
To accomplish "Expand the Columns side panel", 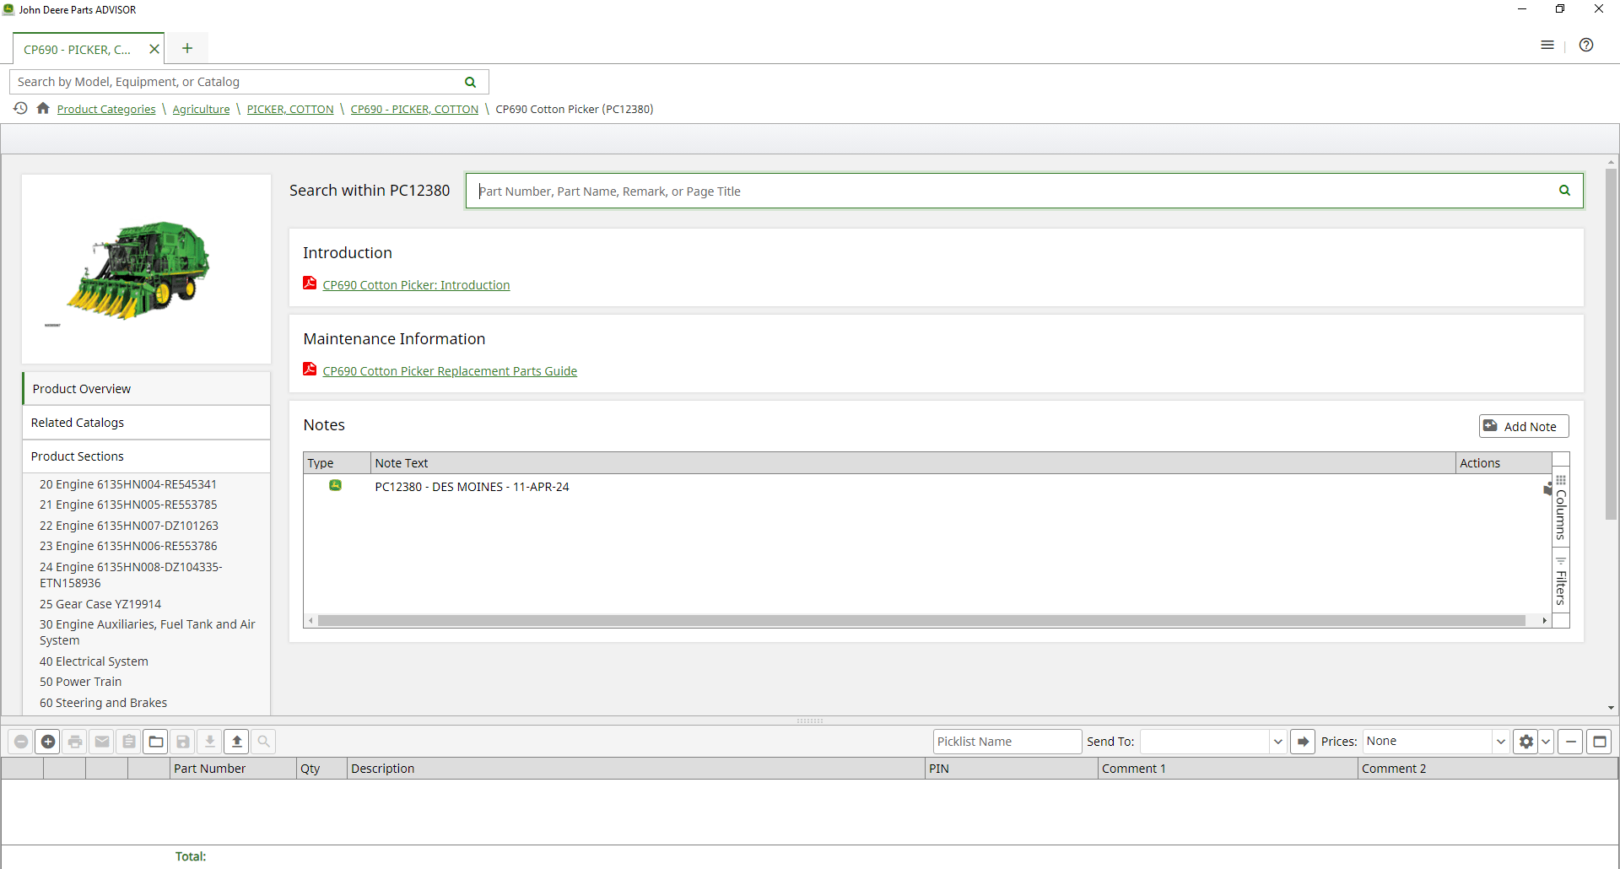I will 1561,507.
